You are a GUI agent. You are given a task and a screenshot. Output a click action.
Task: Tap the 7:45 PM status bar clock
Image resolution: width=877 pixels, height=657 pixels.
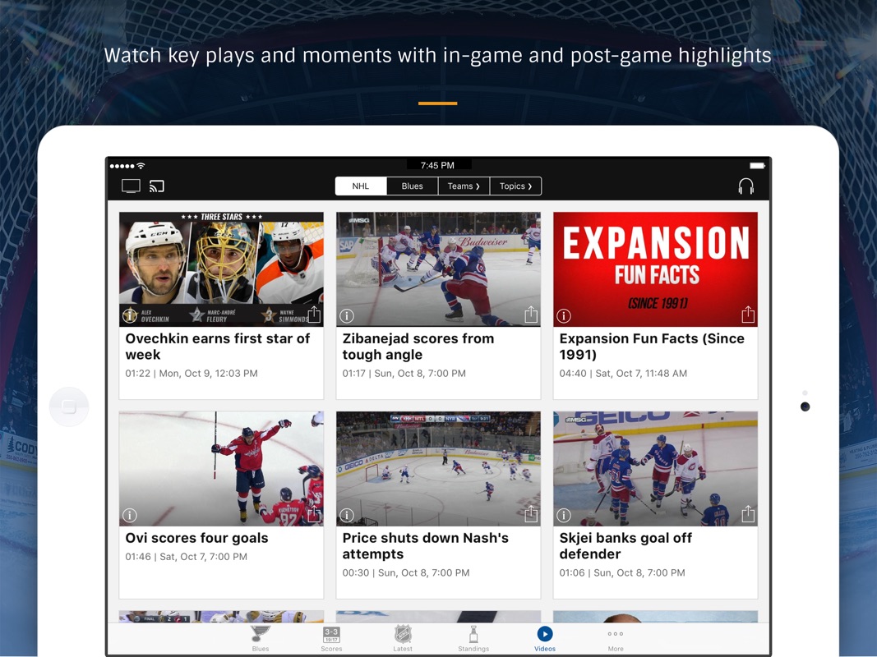point(437,165)
